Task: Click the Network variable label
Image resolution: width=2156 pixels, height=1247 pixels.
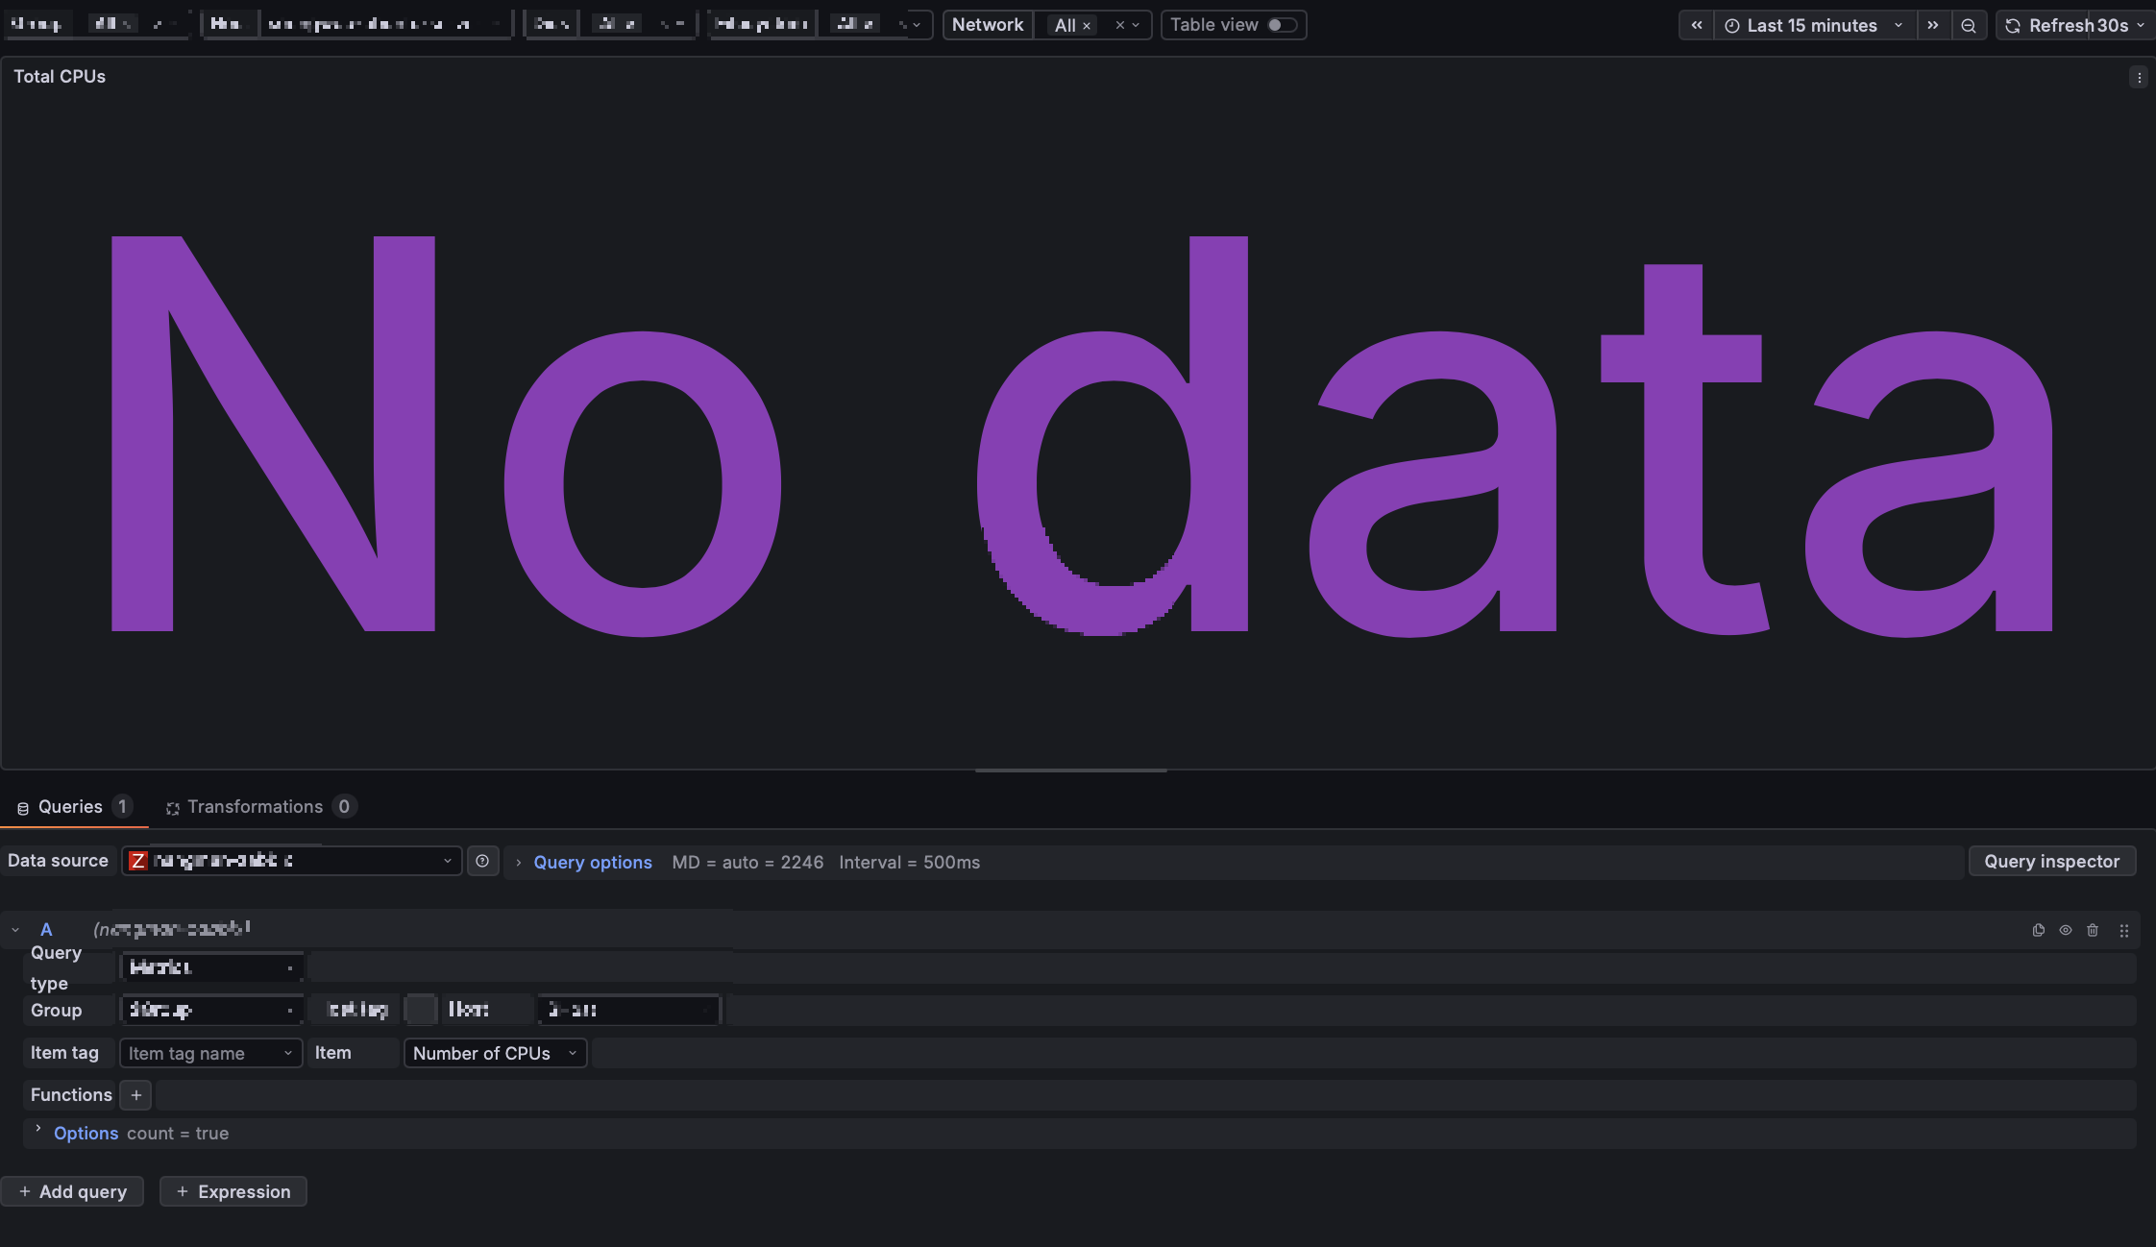Action: click(988, 25)
